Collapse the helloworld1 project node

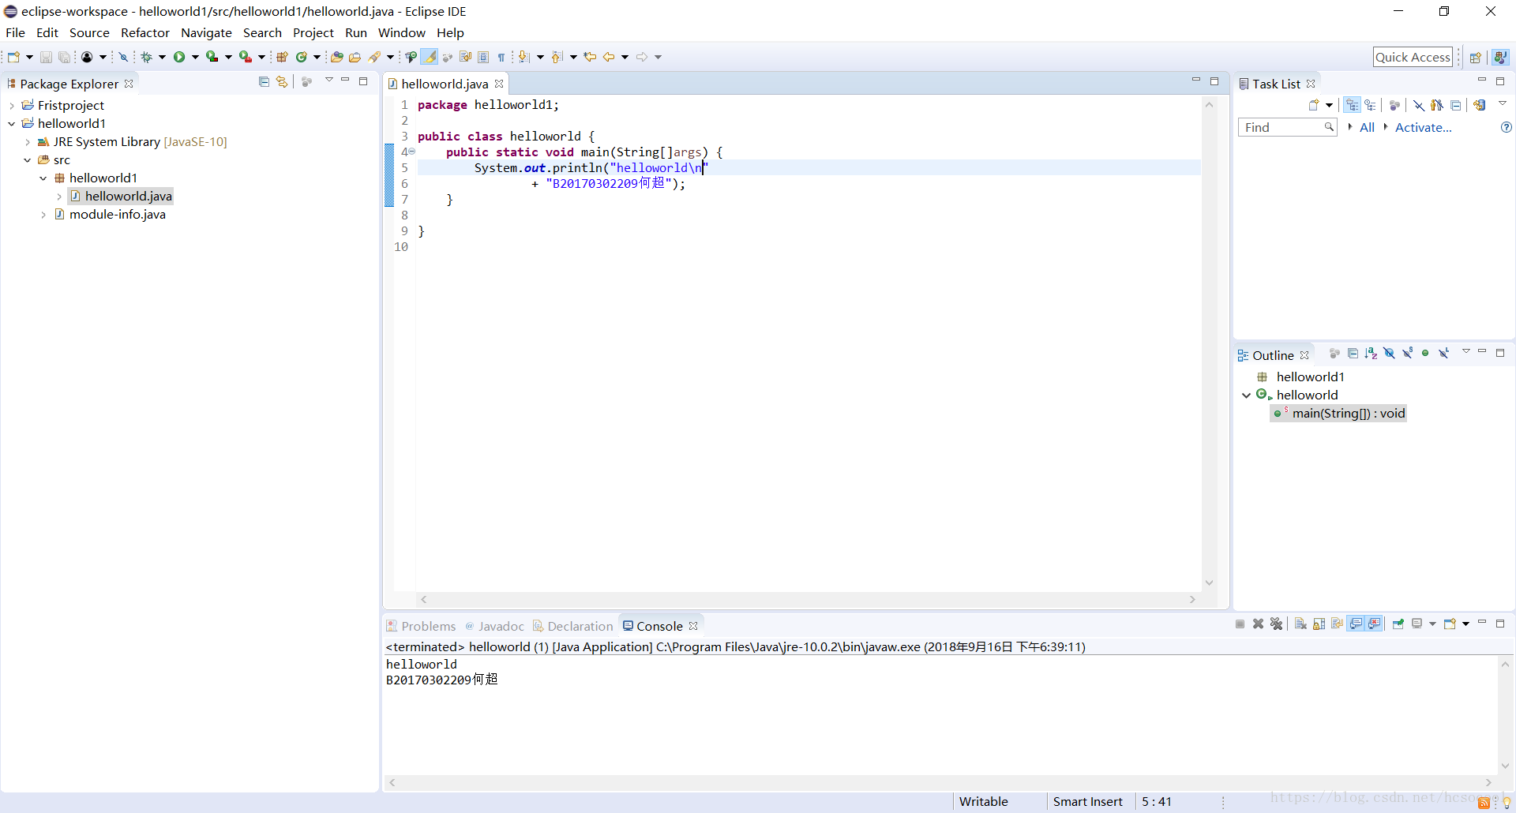pyautogui.click(x=12, y=124)
